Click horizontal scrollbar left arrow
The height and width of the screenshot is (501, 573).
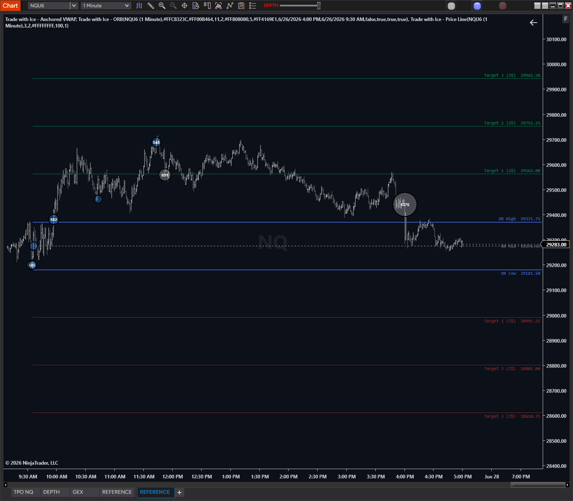[x=5, y=485]
